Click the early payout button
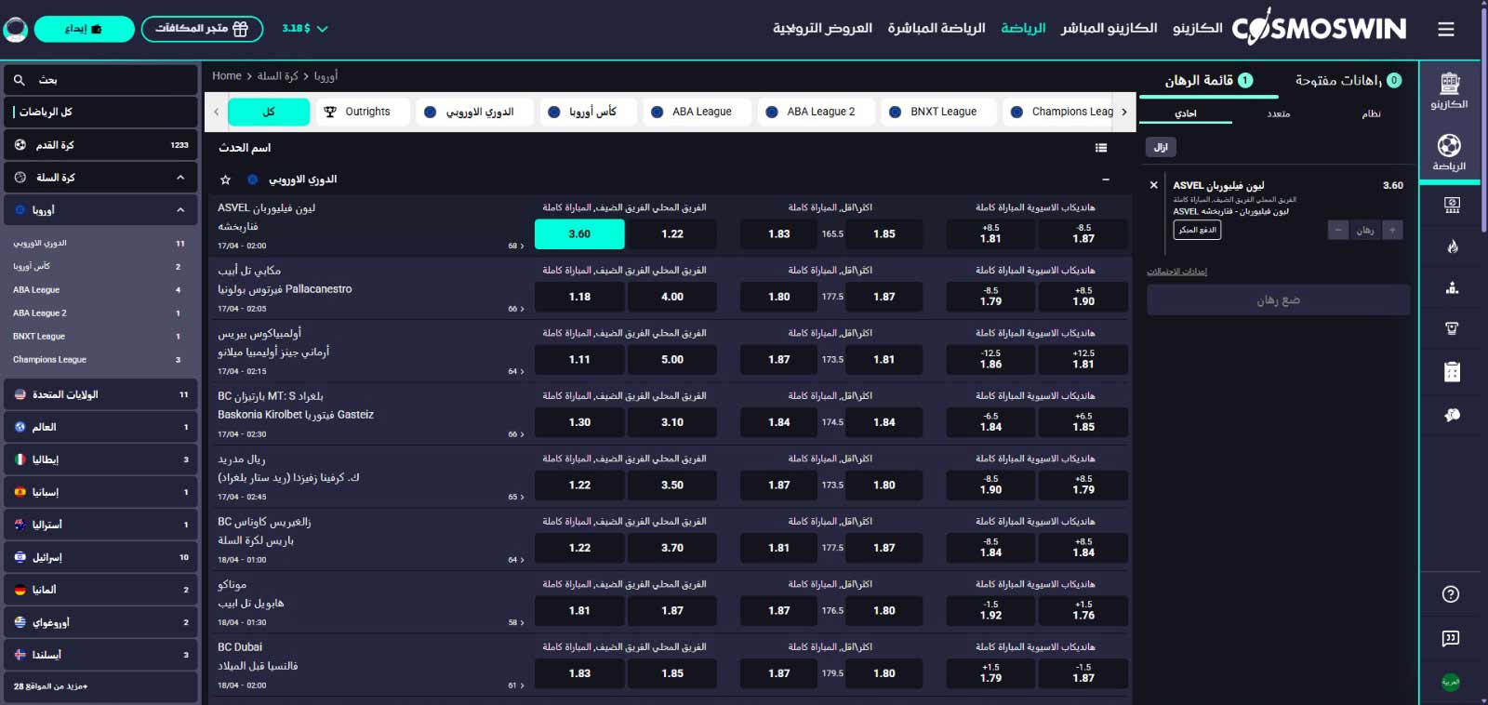Viewport: 1488px width, 705px height. coord(1197,230)
